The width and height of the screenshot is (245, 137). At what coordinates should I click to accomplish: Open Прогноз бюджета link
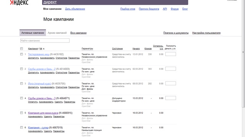point(149,9)
